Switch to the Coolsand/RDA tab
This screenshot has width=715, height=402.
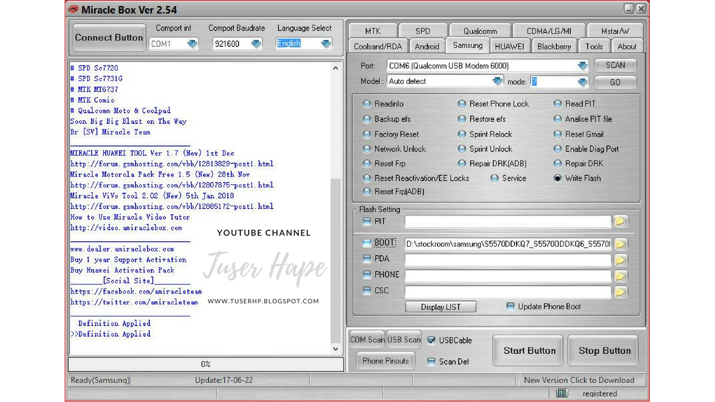coord(378,46)
